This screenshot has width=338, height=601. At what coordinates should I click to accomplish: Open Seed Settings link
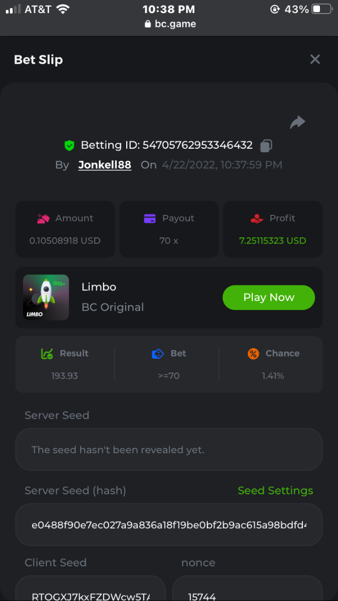click(x=275, y=491)
